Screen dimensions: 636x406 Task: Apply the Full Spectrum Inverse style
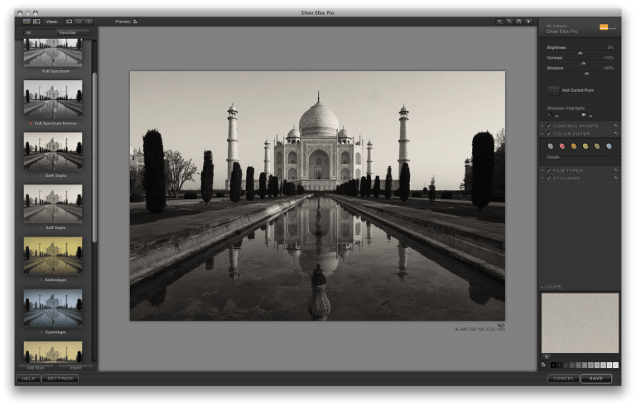pos(53,99)
